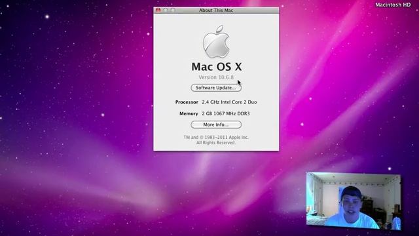Close the About This Mac window
The width and height of the screenshot is (419, 236).
point(158,10)
